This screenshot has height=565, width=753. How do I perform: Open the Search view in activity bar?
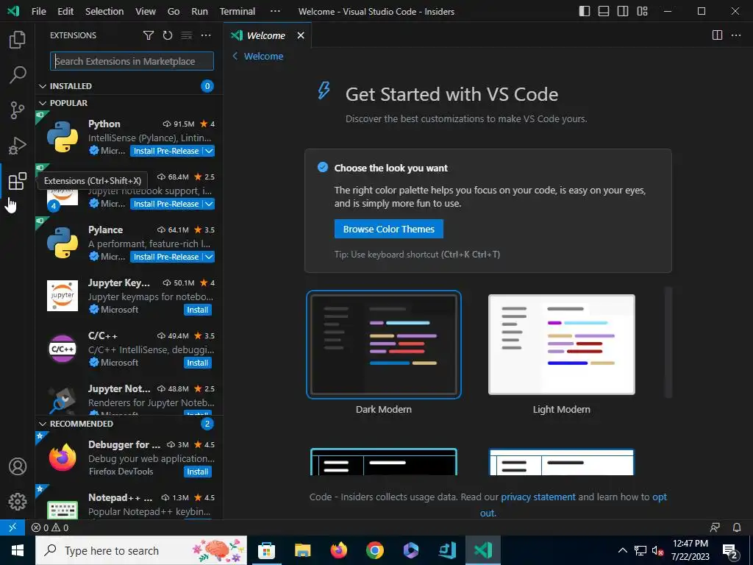(x=18, y=75)
